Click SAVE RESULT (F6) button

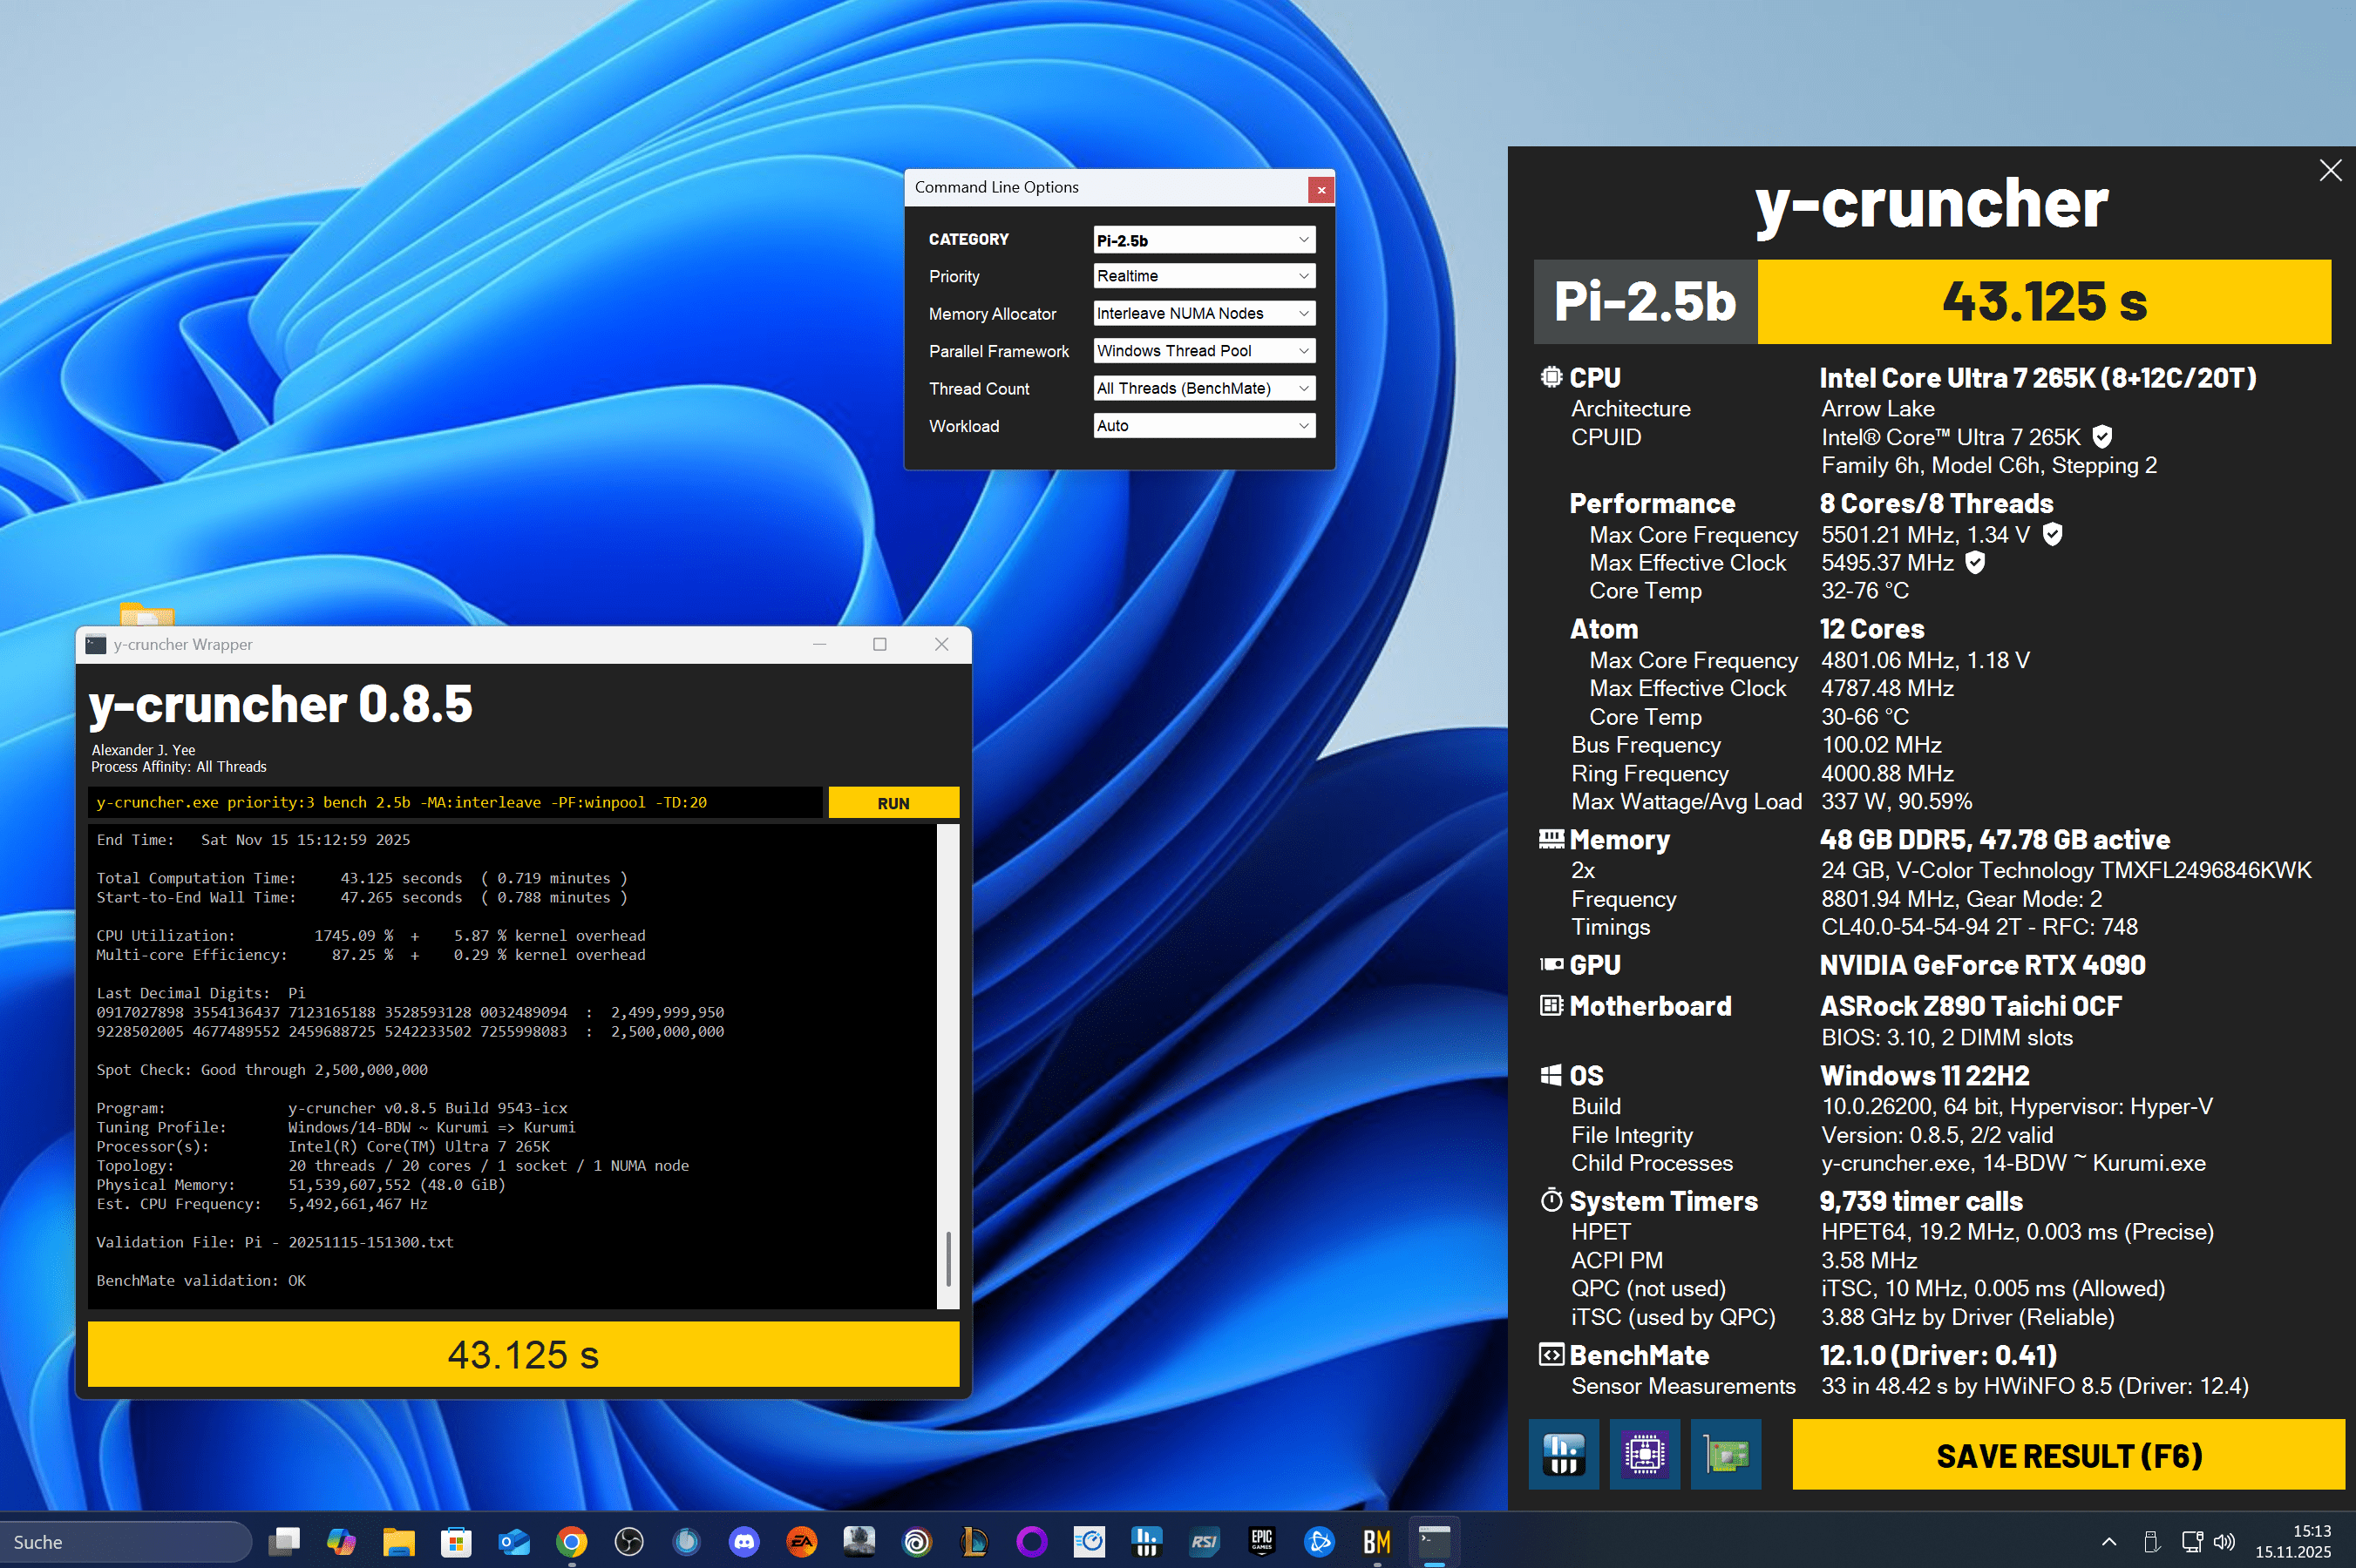tap(2067, 1455)
